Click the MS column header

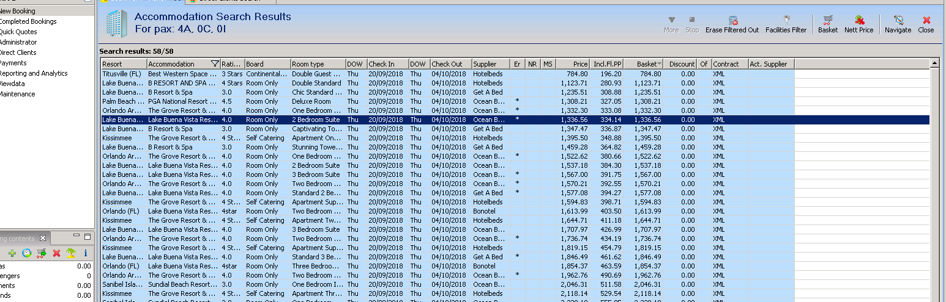coord(548,64)
